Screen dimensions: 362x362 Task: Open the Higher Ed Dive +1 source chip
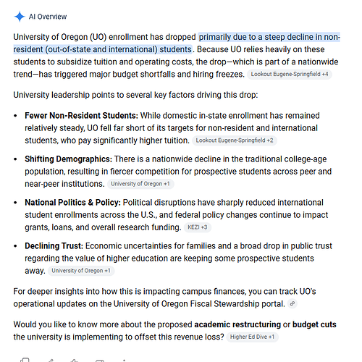(252, 337)
